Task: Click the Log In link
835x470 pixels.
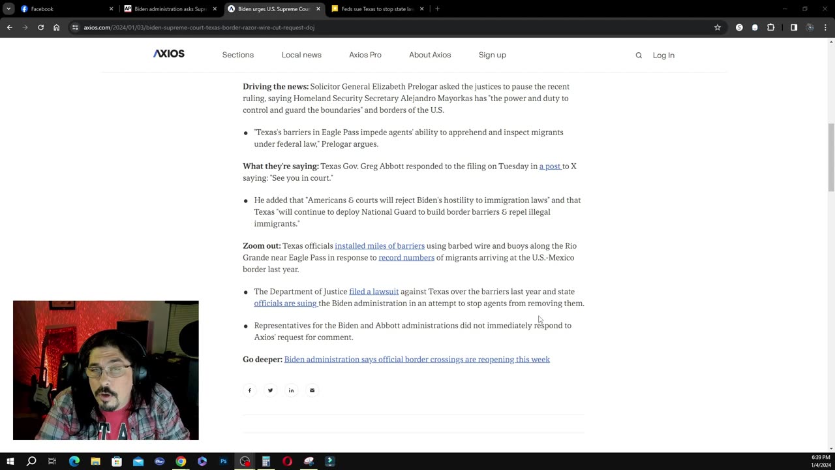Action: pyautogui.click(x=663, y=55)
